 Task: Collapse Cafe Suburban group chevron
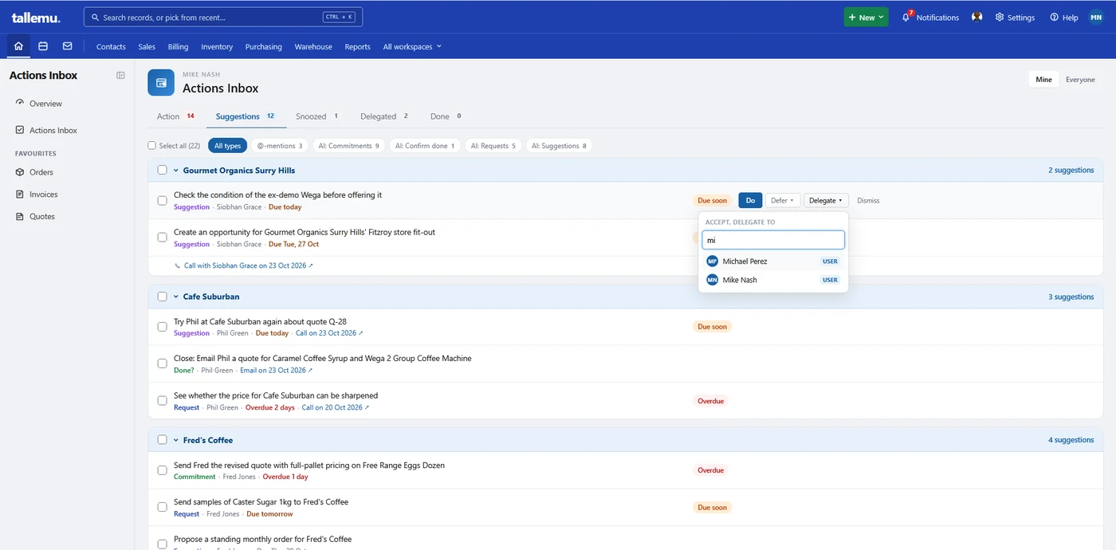tap(176, 297)
